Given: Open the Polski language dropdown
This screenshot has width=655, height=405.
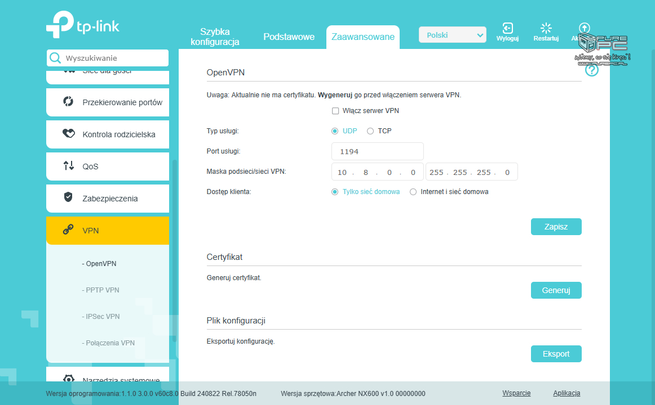Looking at the screenshot, I should tap(452, 34).
